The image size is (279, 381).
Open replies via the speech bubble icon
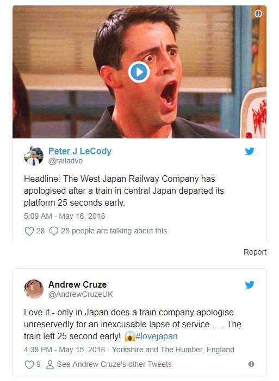pyautogui.click(x=53, y=231)
